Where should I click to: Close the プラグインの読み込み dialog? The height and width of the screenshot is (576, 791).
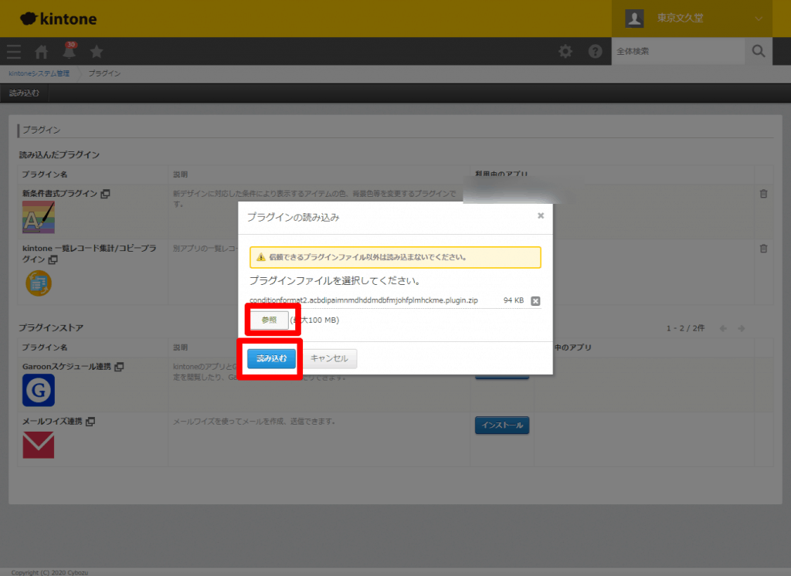tap(541, 216)
